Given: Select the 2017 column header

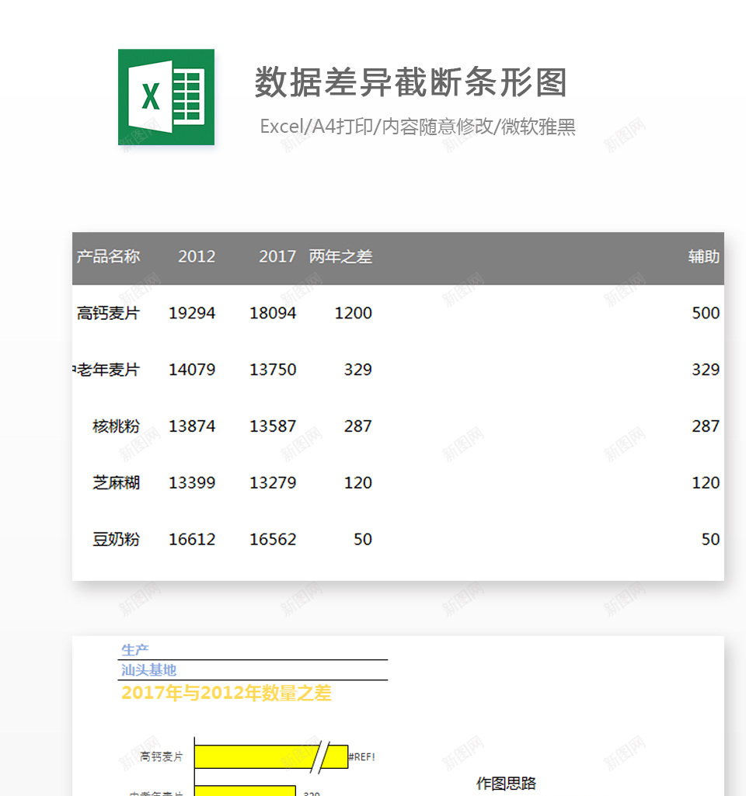Looking at the screenshot, I should click(277, 256).
